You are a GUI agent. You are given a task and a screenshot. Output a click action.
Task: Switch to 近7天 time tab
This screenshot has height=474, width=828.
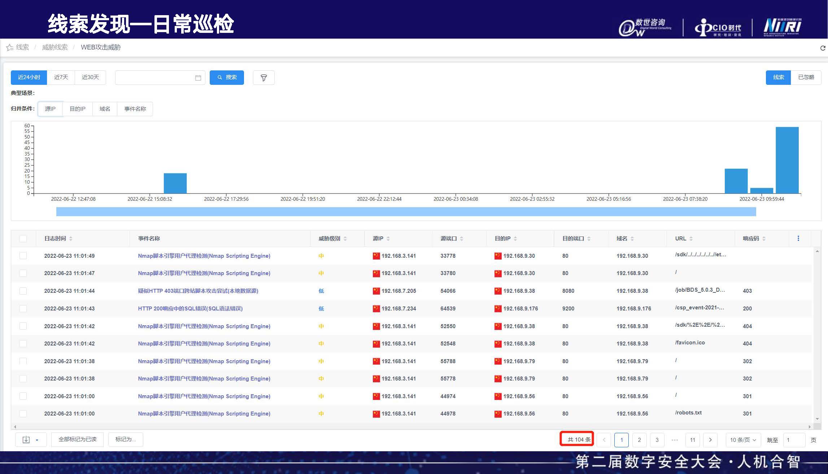point(61,77)
